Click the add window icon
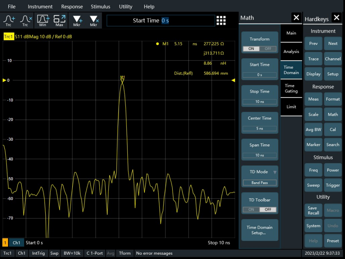Viewport: 345px width, 259px height. [43, 21]
